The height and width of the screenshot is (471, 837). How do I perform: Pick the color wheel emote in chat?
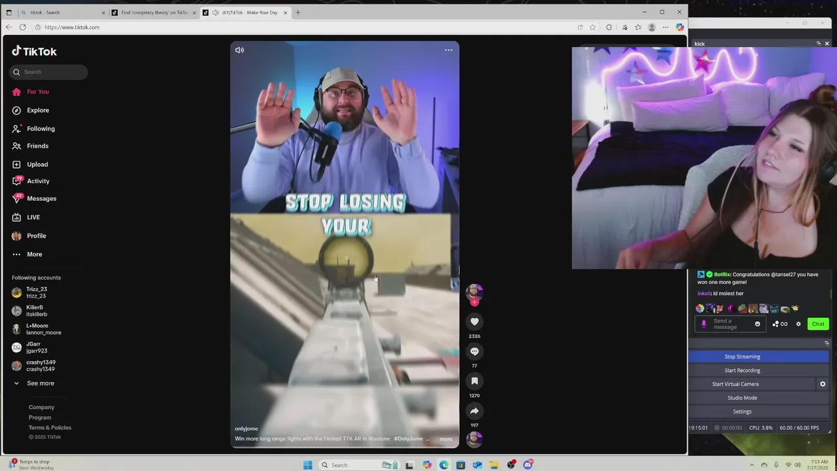[700, 308]
